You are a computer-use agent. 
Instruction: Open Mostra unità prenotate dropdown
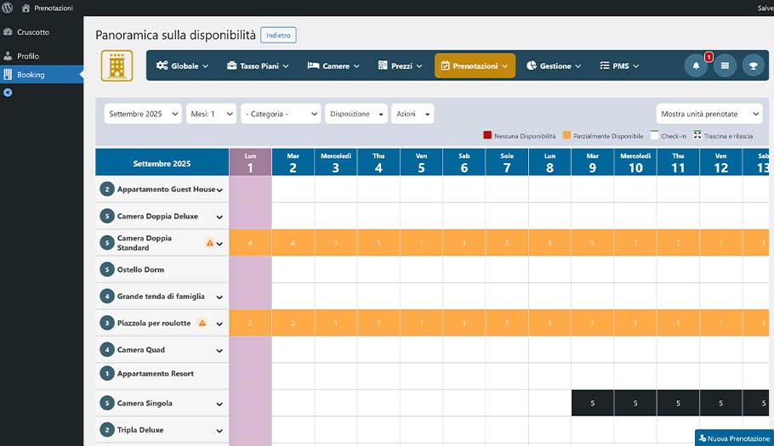(x=709, y=114)
